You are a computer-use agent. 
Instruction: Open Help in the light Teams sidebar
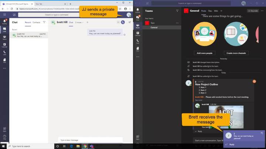[x=4, y=137]
